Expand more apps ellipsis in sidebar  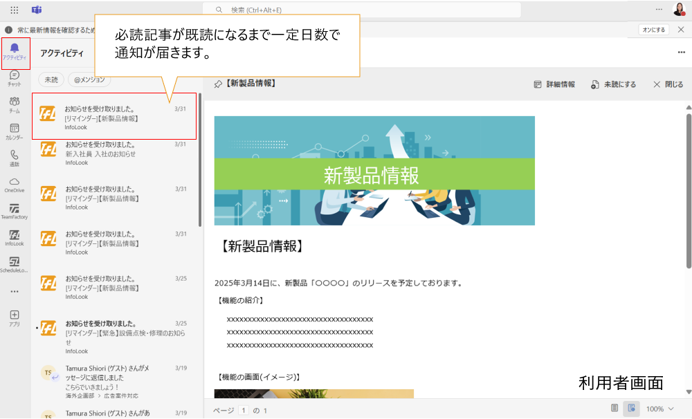(15, 291)
